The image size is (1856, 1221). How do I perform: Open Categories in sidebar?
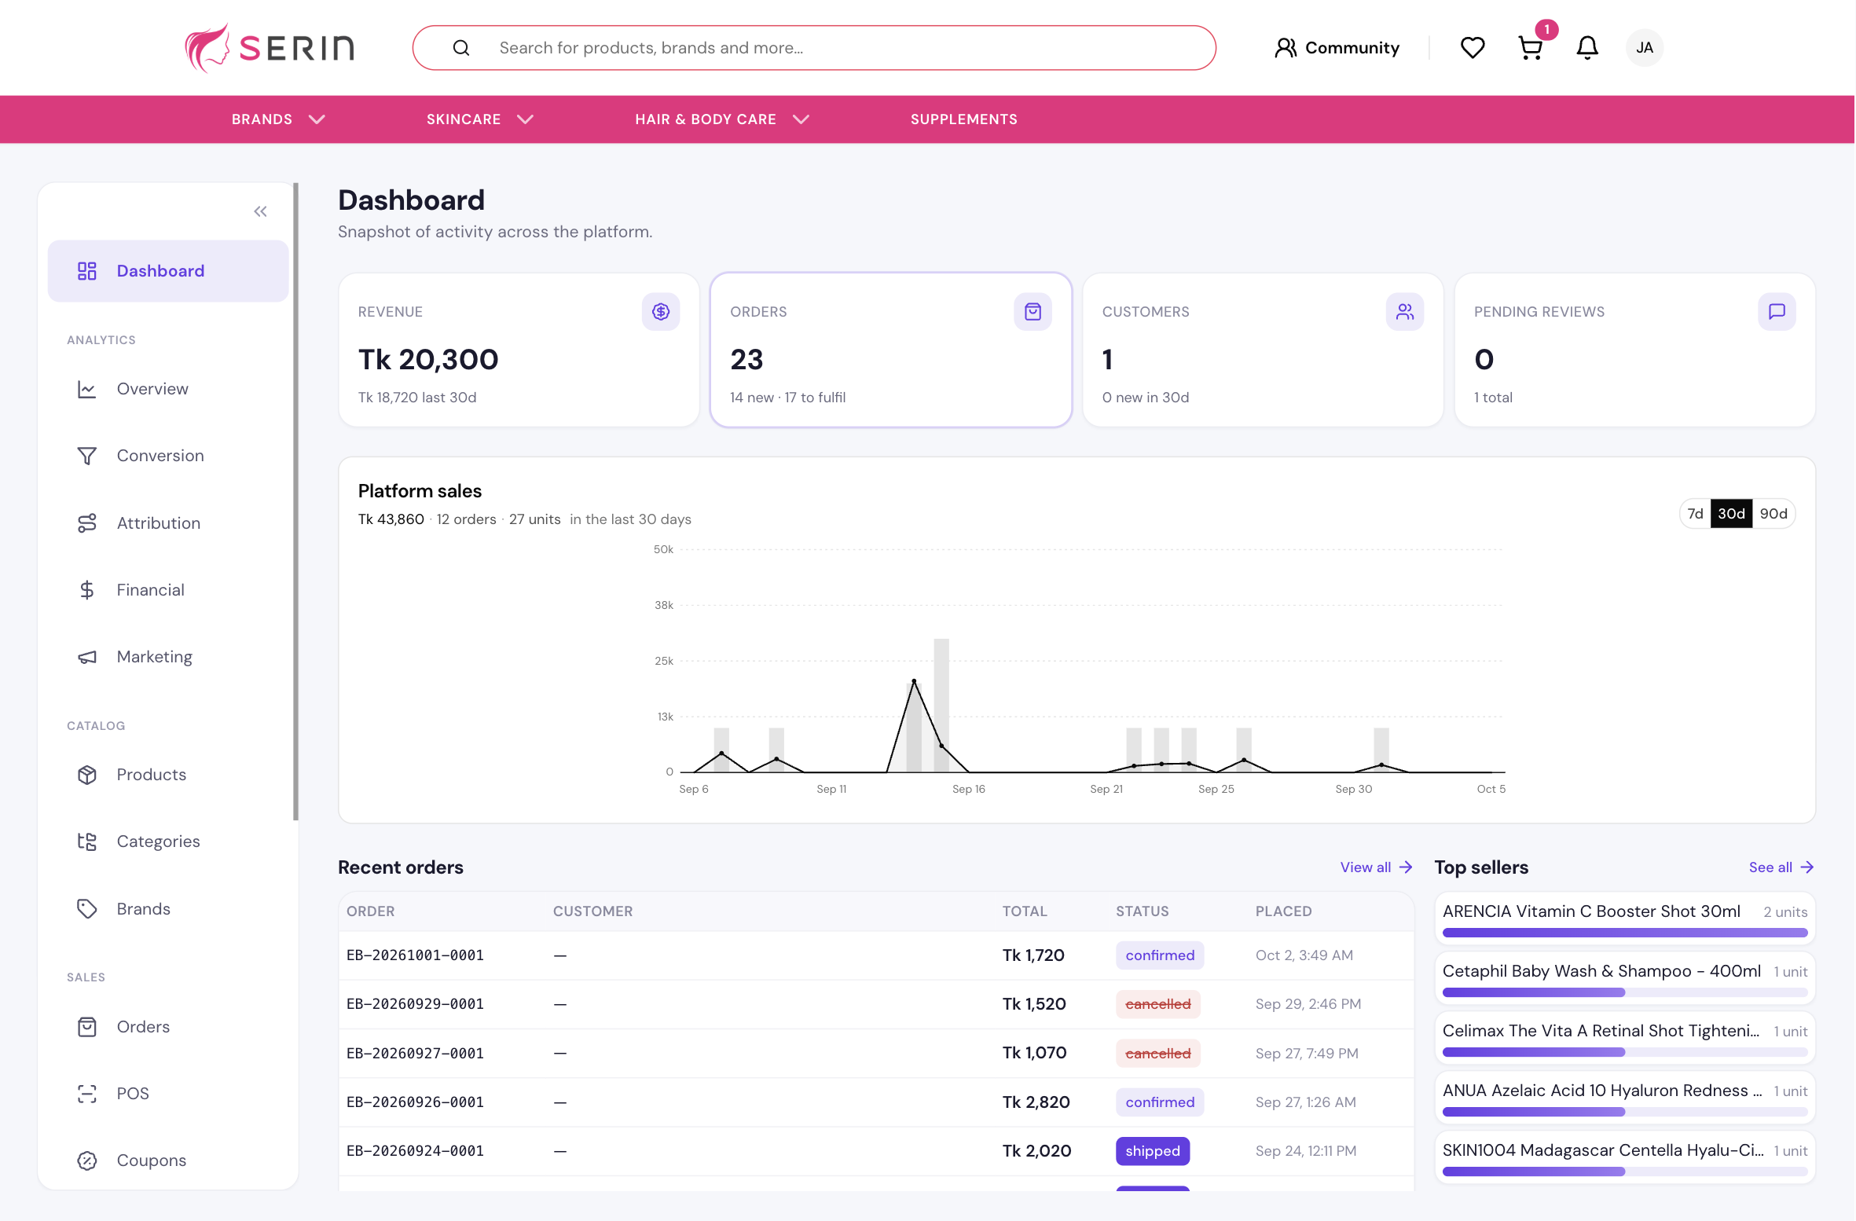[x=168, y=841]
